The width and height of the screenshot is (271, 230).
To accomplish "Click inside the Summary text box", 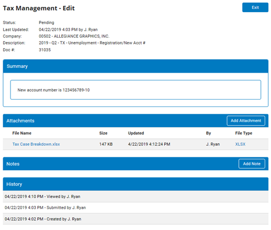I will pos(136,90).
